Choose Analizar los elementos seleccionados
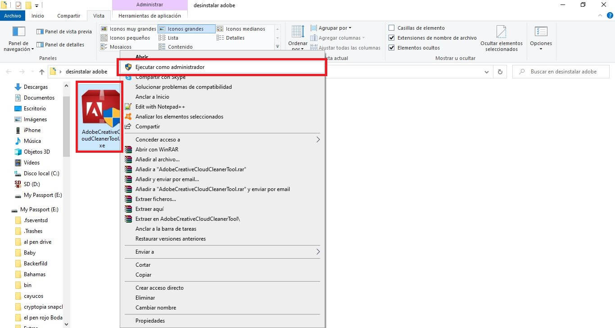This screenshot has height=328, width=615. (179, 117)
